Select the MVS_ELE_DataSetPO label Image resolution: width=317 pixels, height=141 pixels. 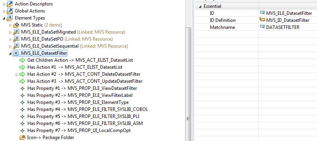(x=42, y=39)
